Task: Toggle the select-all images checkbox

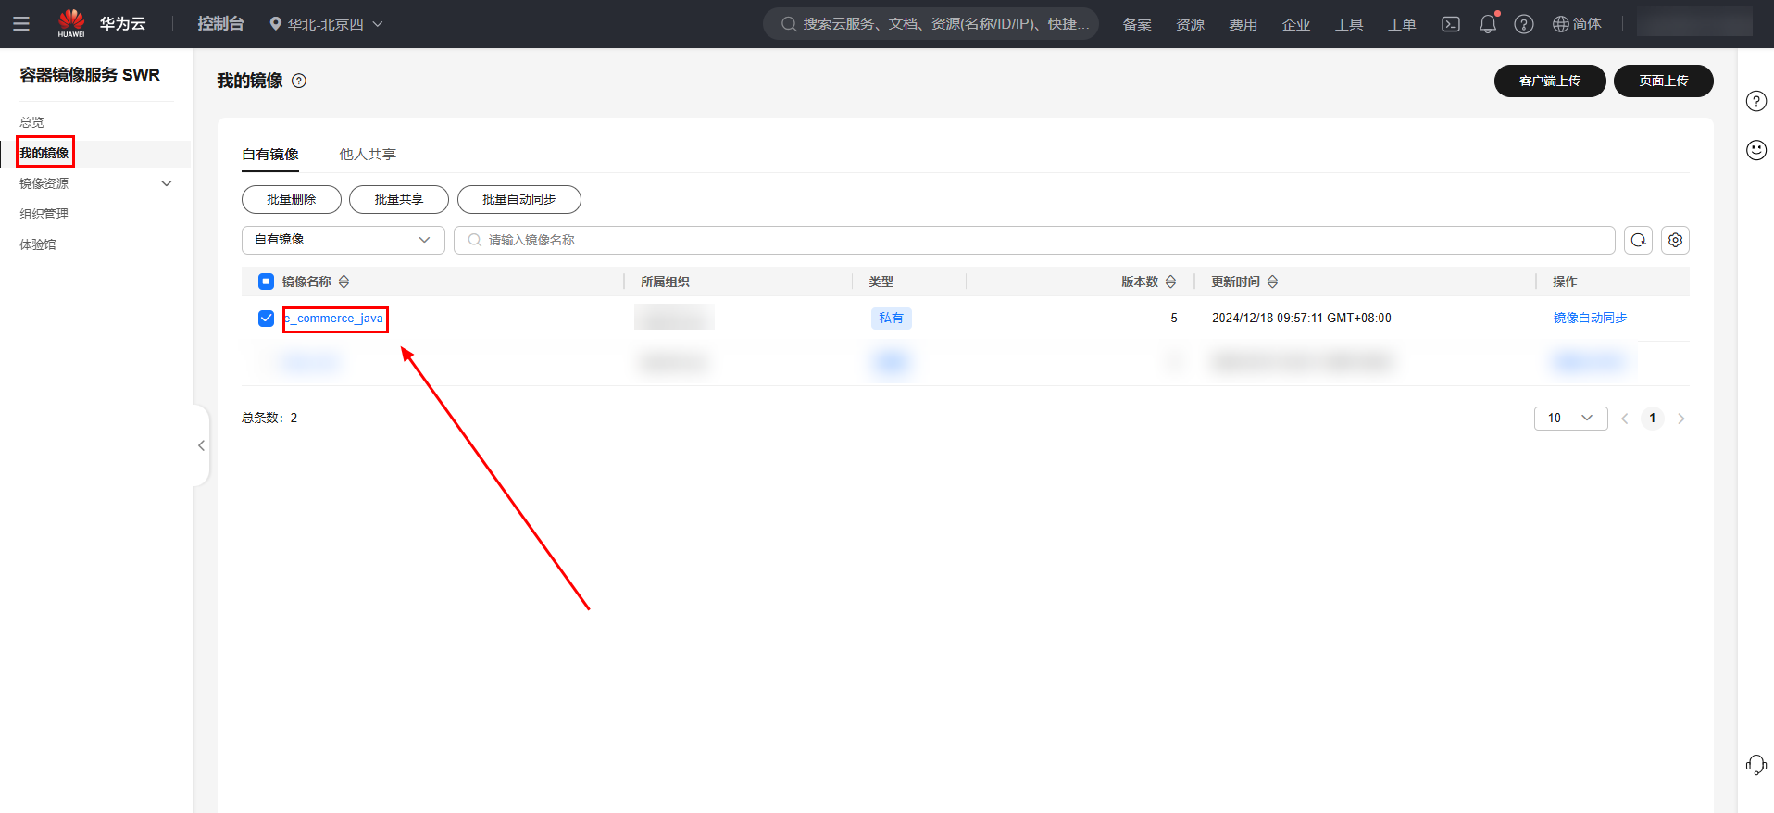Action: pos(267,281)
